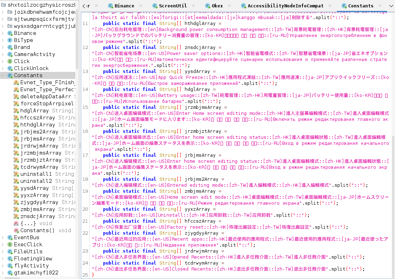Collapse the Constants class tree node

pyautogui.click(x=3, y=75)
